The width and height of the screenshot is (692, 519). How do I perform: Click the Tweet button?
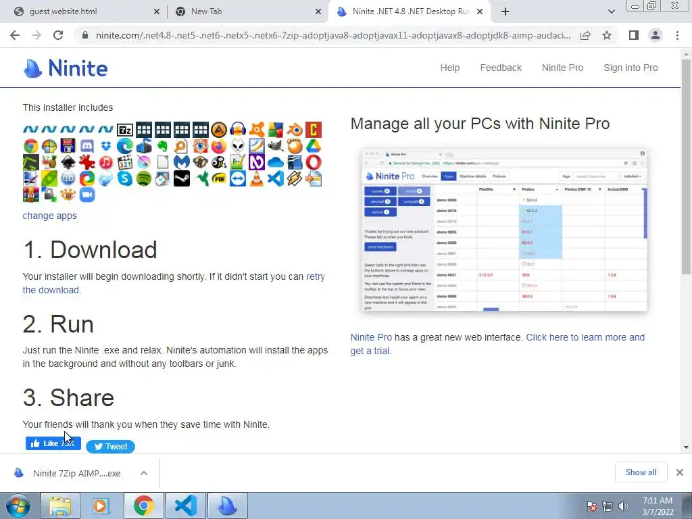point(110,447)
